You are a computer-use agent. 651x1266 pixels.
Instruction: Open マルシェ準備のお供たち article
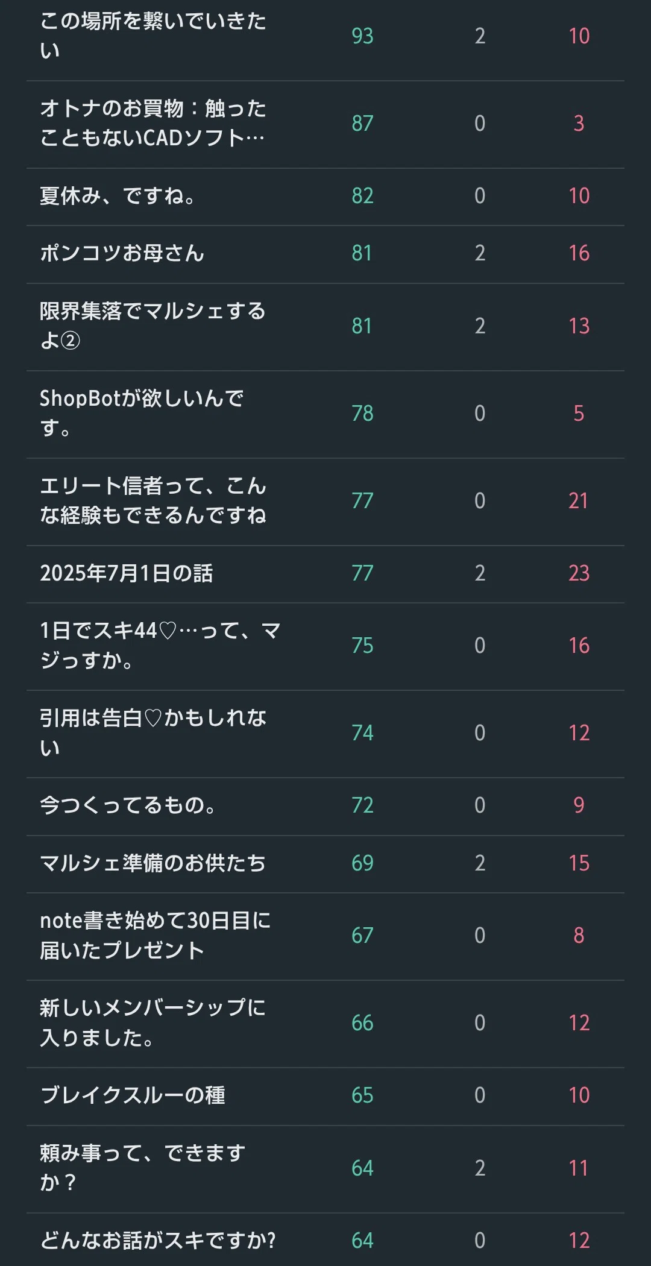pyautogui.click(x=153, y=863)
